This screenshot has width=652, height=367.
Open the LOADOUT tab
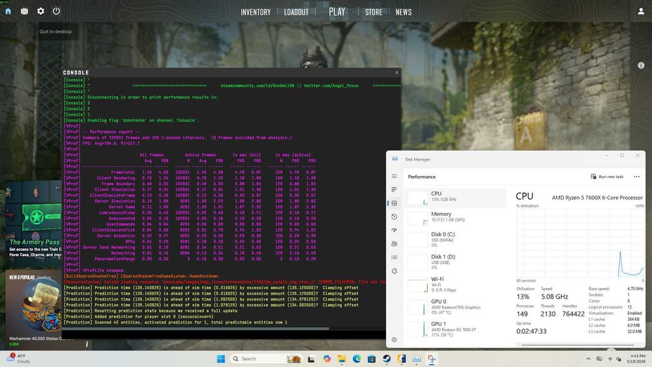coord(296,12)
